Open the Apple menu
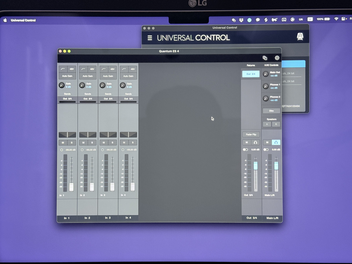The image size is (352, 264). 5,20
